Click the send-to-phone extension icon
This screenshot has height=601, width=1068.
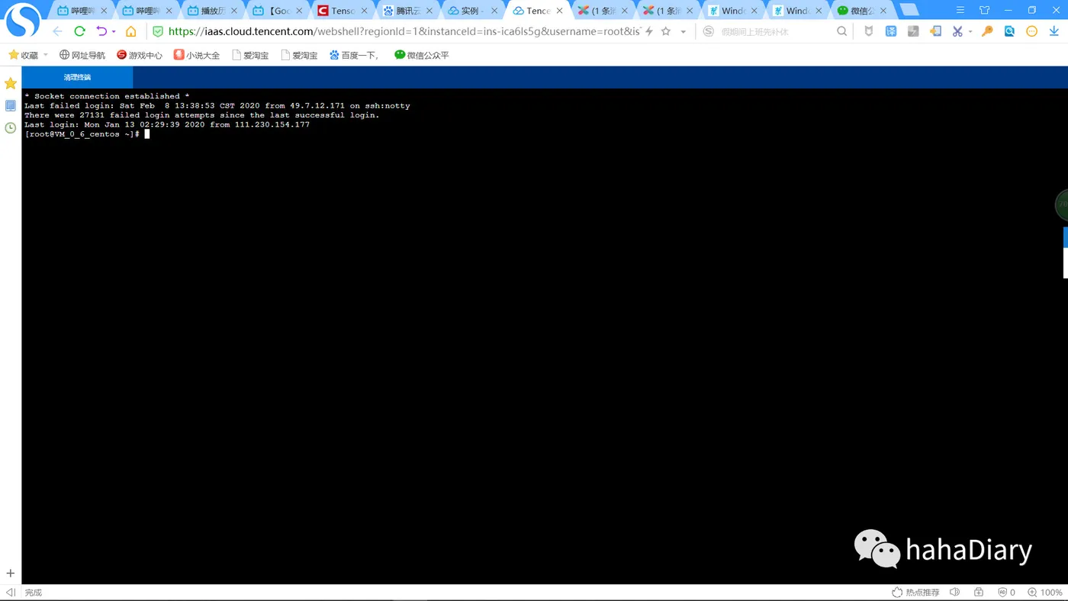[x=935, y=31]
